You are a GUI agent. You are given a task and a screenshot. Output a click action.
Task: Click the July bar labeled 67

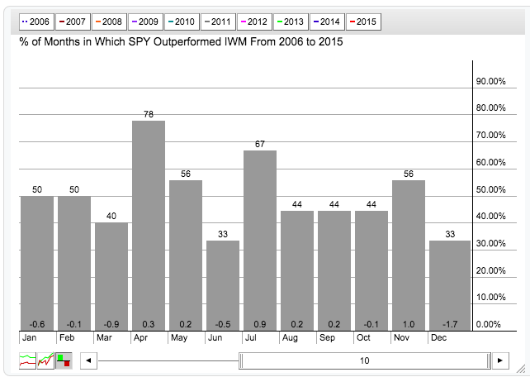[x=260, y=241]
